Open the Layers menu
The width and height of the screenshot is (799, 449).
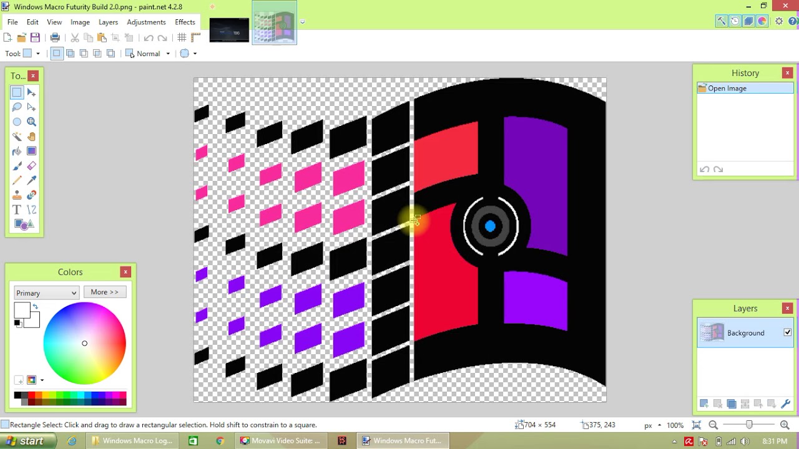point(108,22)
